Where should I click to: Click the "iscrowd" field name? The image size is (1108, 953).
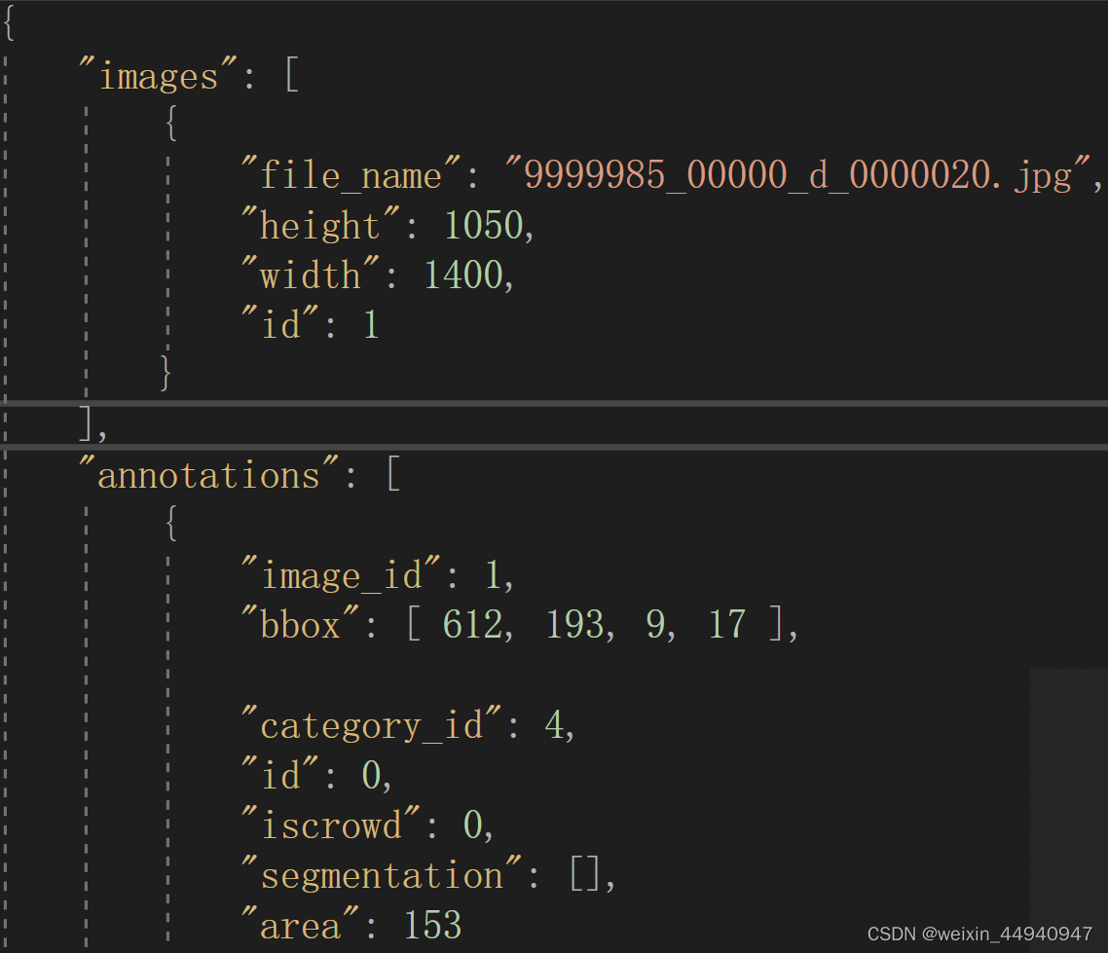(331, 825)
